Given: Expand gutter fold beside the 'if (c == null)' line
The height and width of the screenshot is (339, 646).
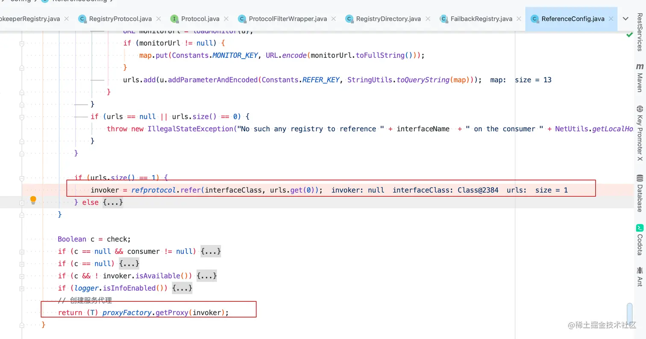Looking at the screenshot, I should point(21,264).
